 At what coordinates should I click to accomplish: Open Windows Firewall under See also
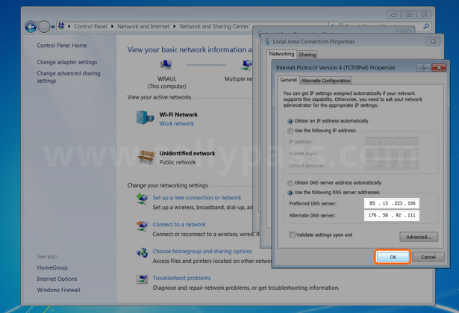tap(58, 290)
